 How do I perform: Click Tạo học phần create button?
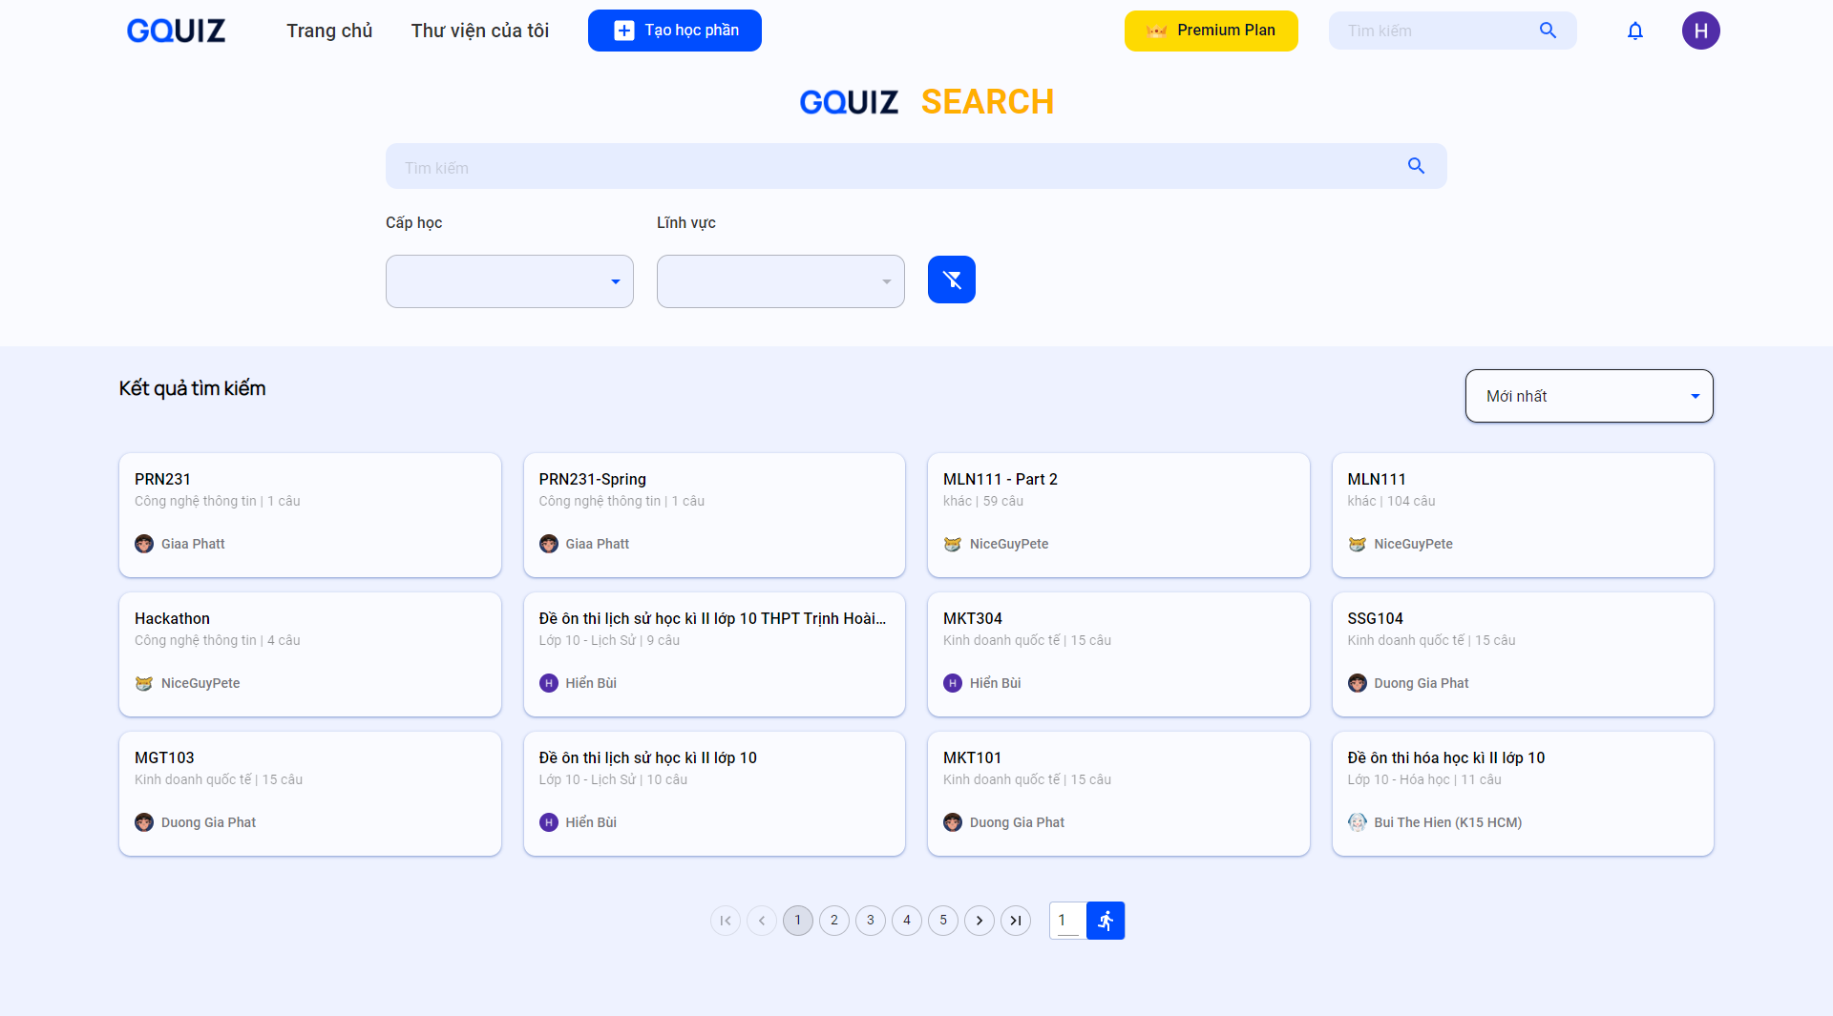point(675,31)
